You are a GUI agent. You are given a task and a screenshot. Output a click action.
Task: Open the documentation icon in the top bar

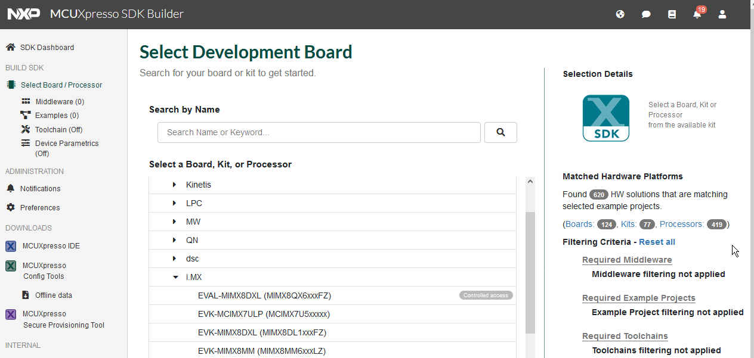[x=672, y=14]
